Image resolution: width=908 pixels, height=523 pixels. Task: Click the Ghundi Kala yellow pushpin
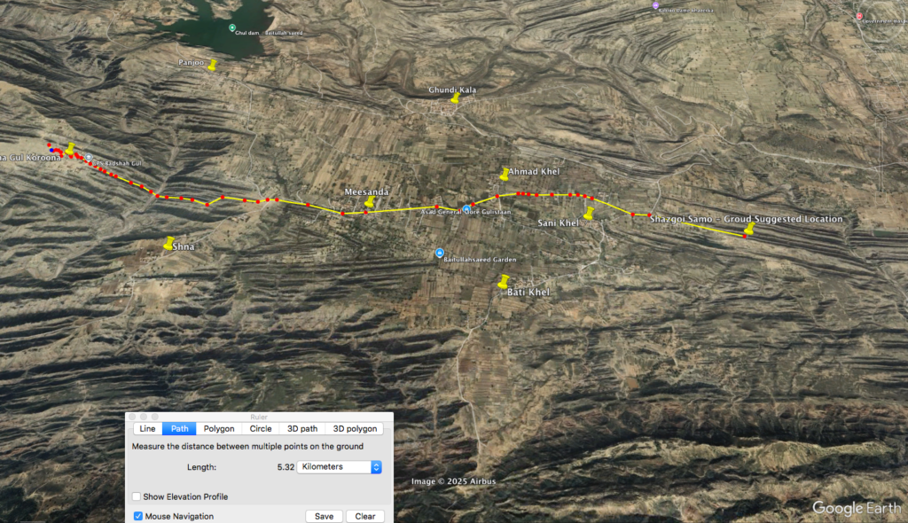455,98
